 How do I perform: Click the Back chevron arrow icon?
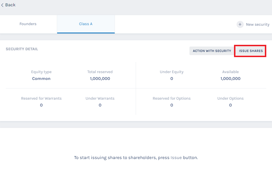[x=2, y=5]
